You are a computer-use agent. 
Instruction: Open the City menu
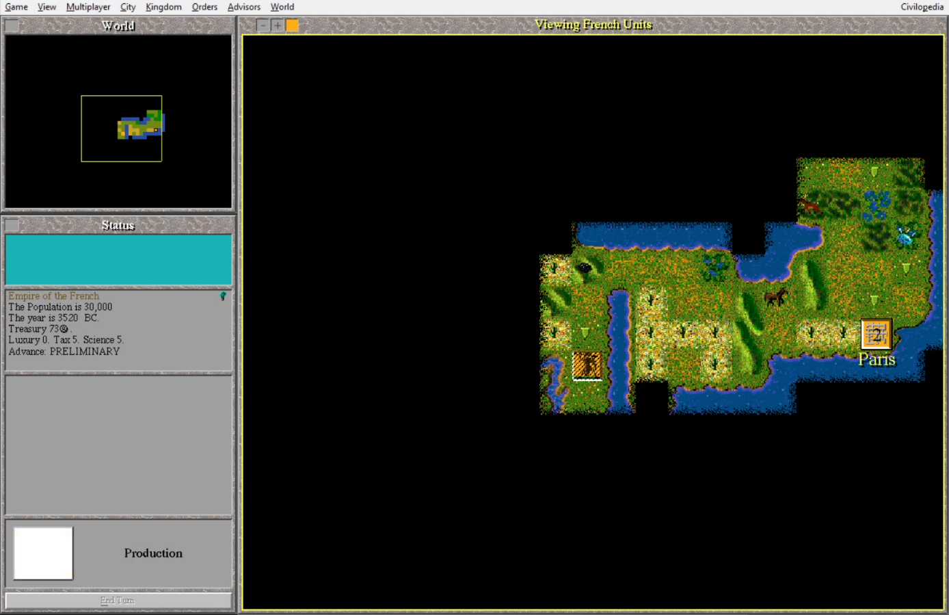coord(128,7)
